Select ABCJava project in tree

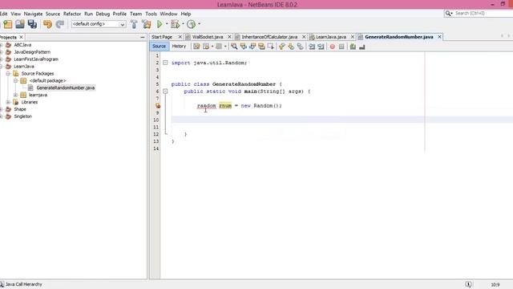(x=22, y=45)
